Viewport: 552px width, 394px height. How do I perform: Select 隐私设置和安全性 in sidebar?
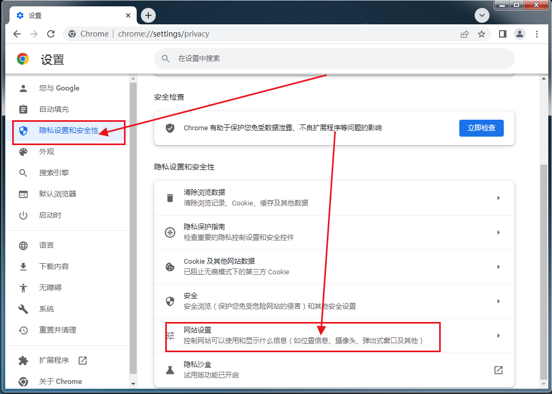tap(67, 130)
